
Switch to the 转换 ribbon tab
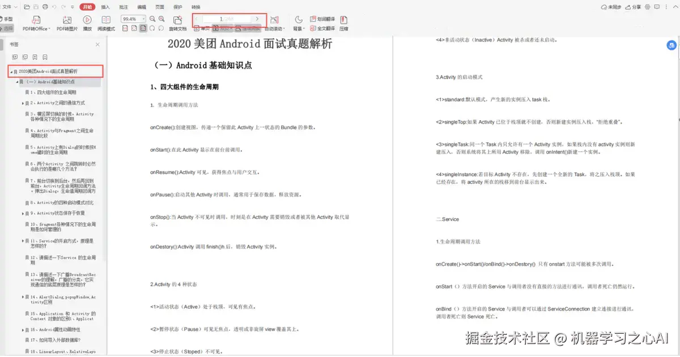pos(195,7)
